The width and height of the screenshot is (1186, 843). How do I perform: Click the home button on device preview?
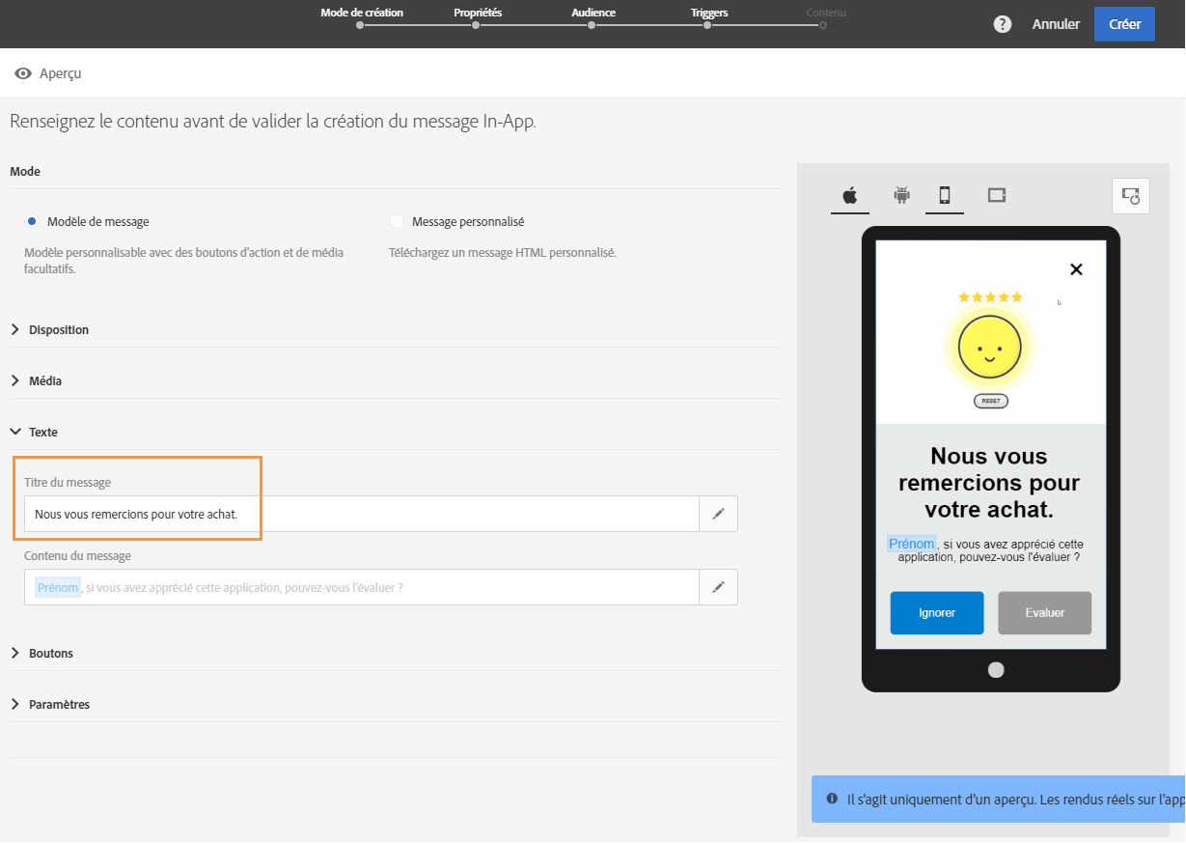click(997, 670)
